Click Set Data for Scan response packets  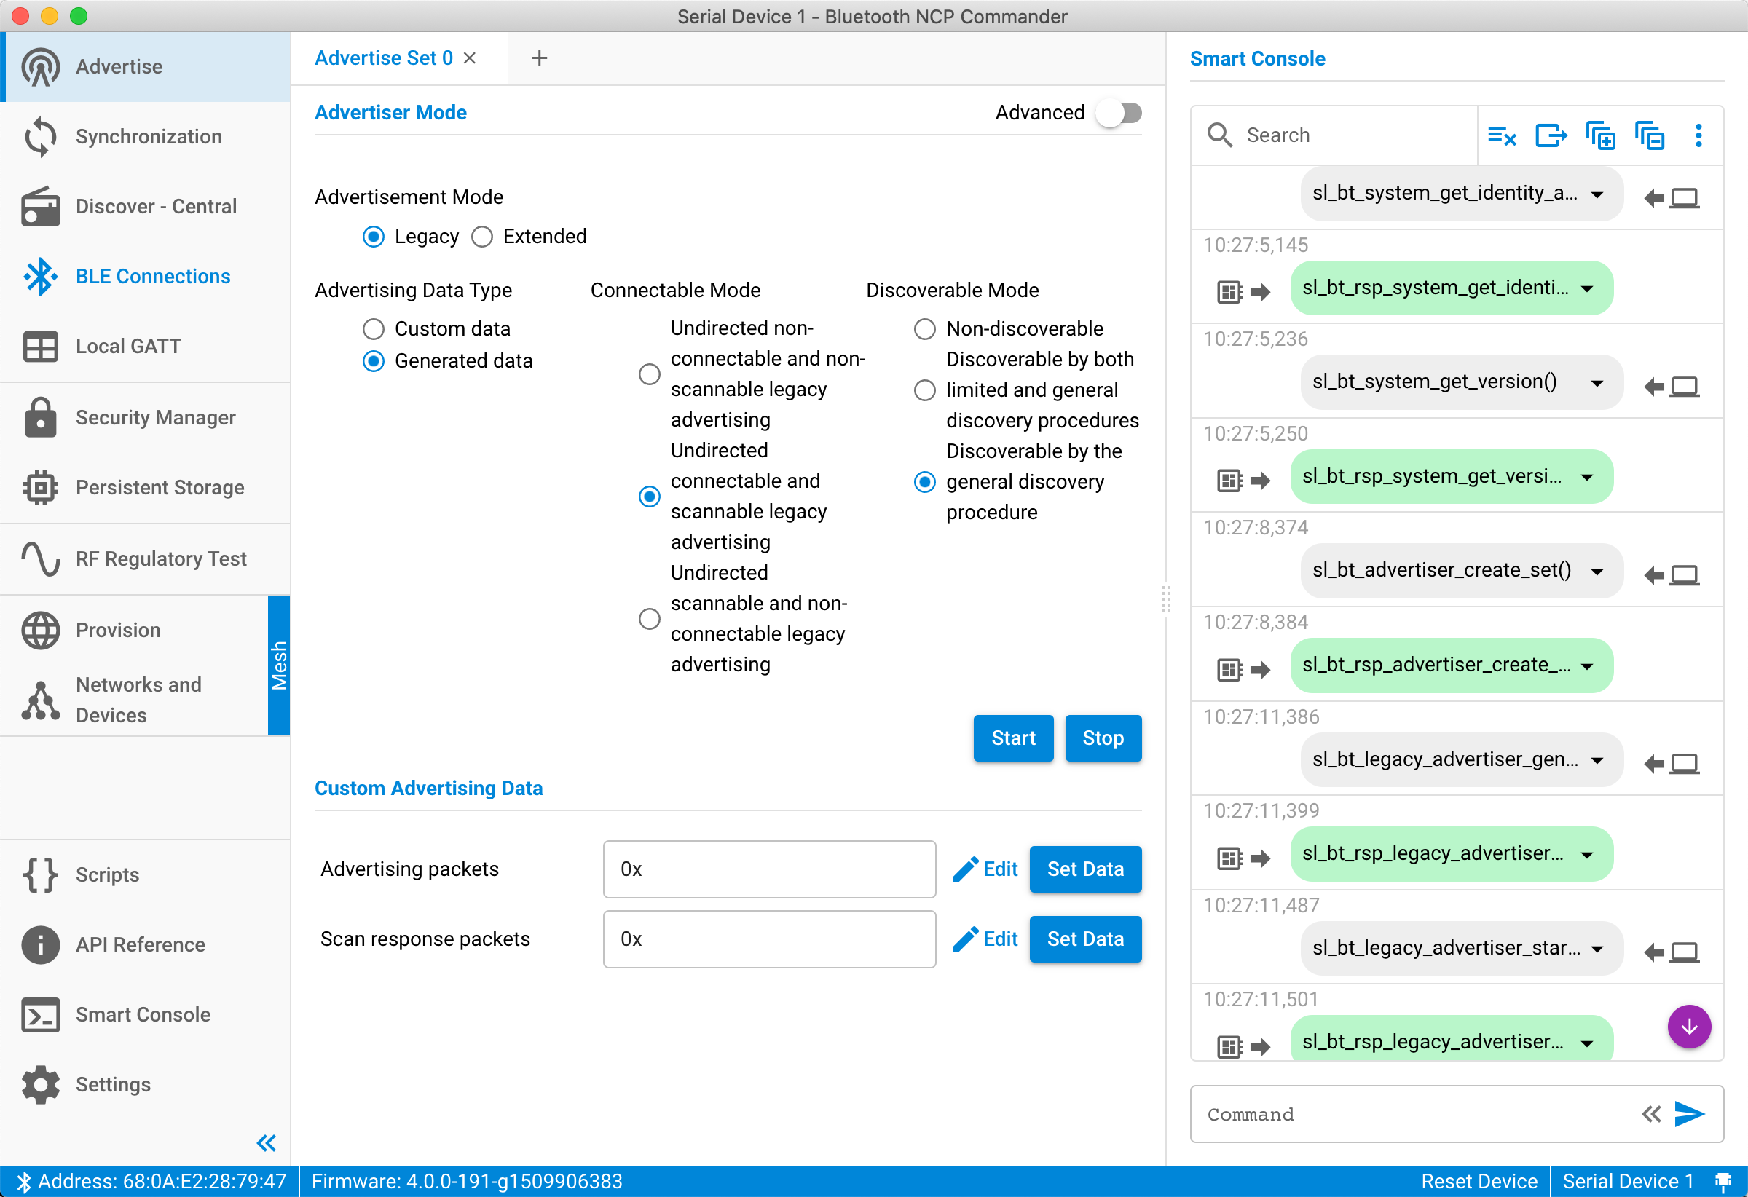coord(1084,939)
